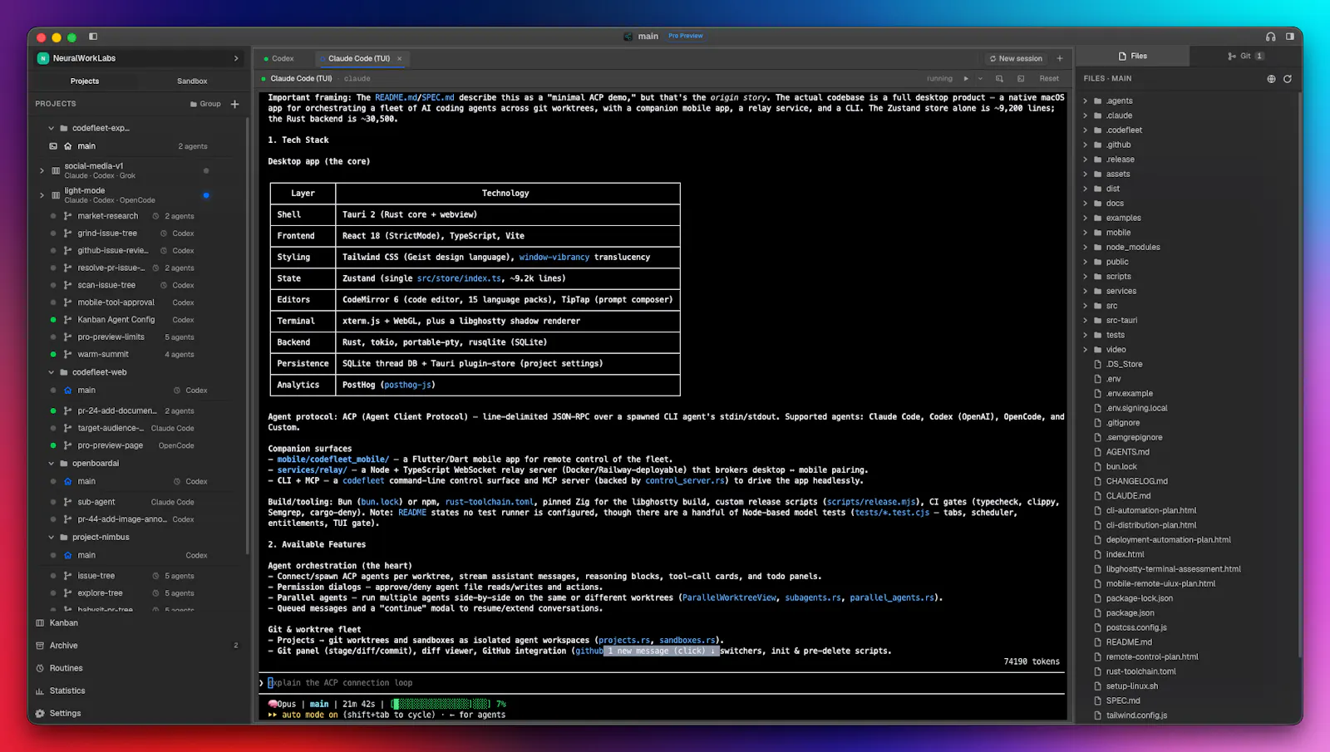Image resolution: width=1330 pixels, height=752 pixels.
Task: Switch to the Files panel tab
Action: click(1132, 57)
